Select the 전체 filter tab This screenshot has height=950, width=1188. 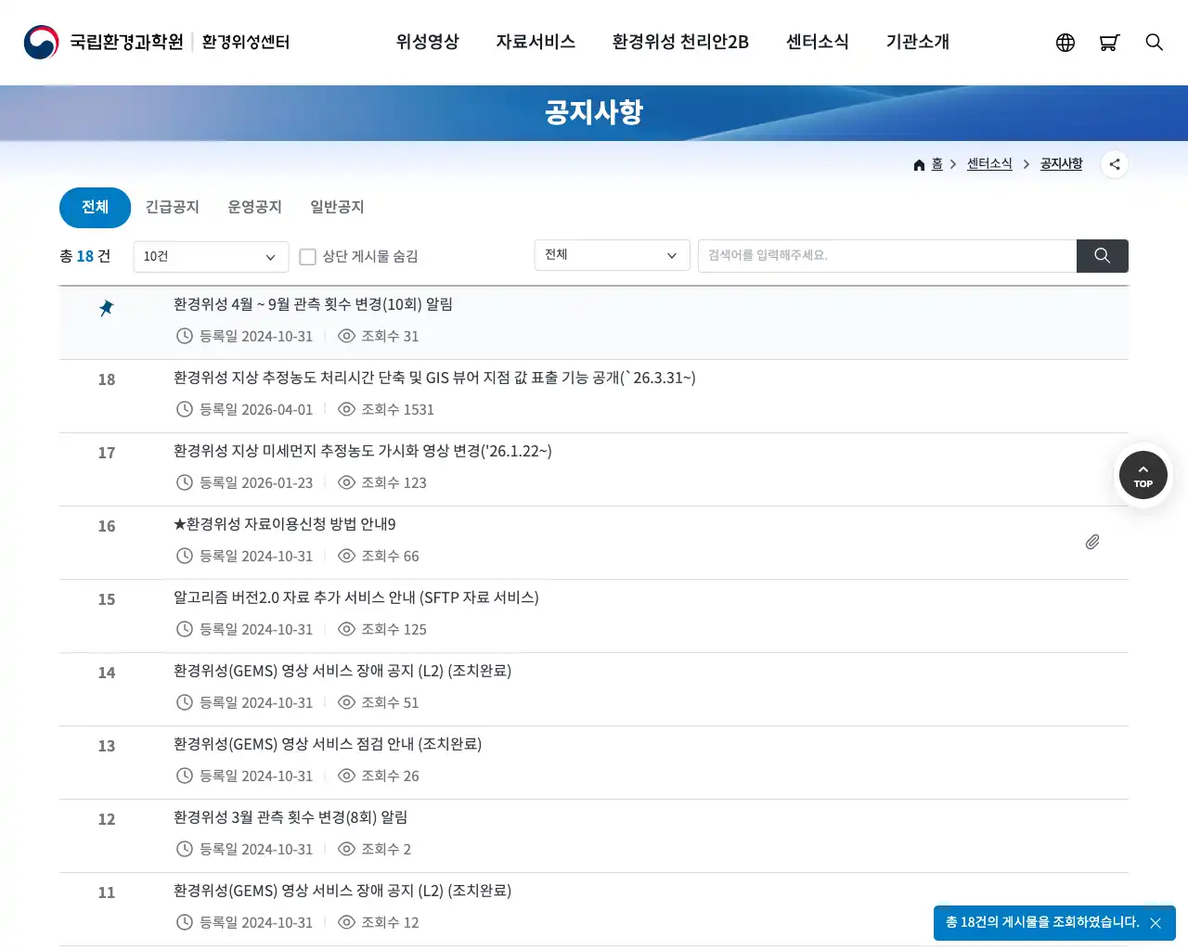95,208
